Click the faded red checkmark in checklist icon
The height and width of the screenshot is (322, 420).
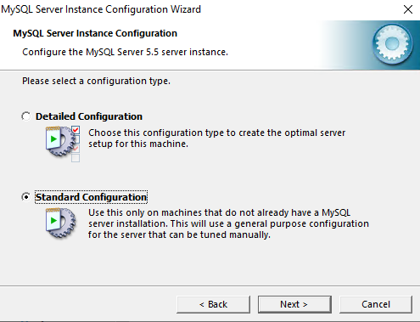tap(76, 149)
